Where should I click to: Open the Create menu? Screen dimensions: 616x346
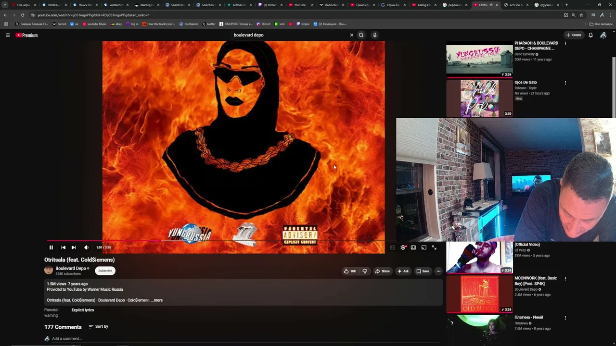tap(574, 35)
